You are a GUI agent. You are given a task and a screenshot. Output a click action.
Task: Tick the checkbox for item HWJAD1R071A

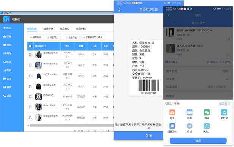[30, 117]
